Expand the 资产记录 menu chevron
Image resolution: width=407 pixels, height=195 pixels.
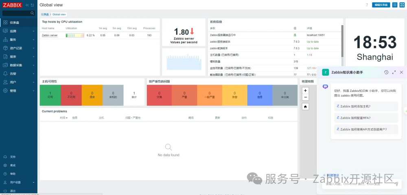coord(34,48)
